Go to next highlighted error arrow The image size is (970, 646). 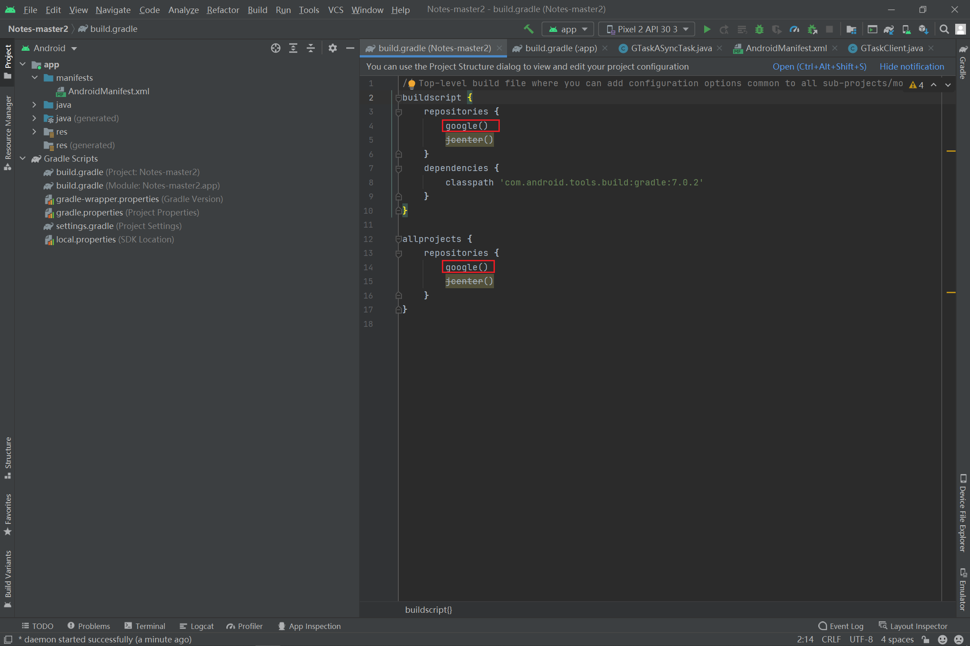[948, 85]
